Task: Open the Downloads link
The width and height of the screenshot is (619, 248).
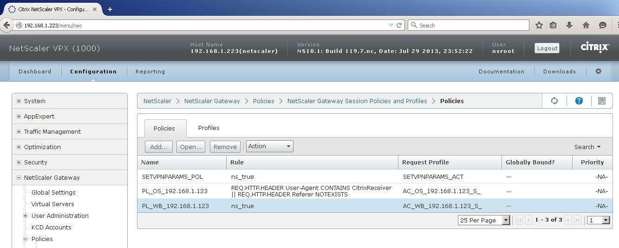Action: [560, 72]
